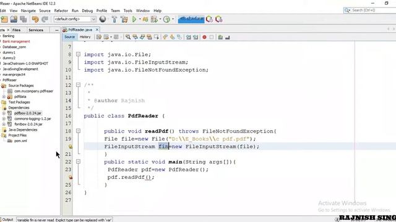Click the error hint beside pdf.readPdf() line

click(x=71, y=177)
